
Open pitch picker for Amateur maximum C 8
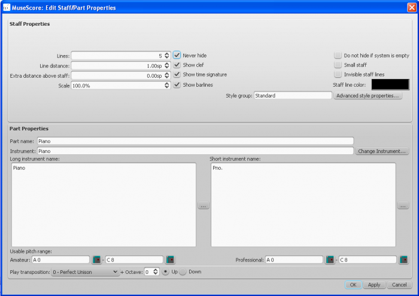point(170,260)
